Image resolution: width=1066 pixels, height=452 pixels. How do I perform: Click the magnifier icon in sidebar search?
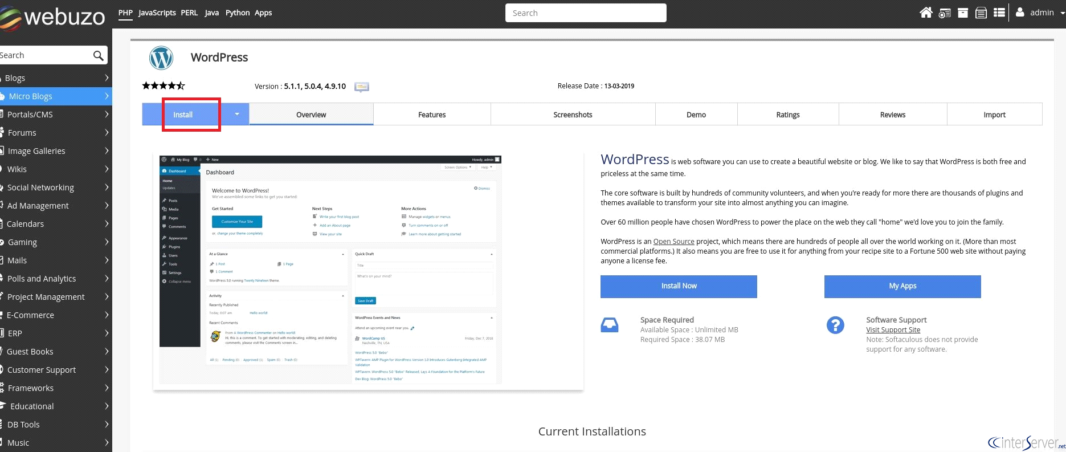click(x=98, y=55)
